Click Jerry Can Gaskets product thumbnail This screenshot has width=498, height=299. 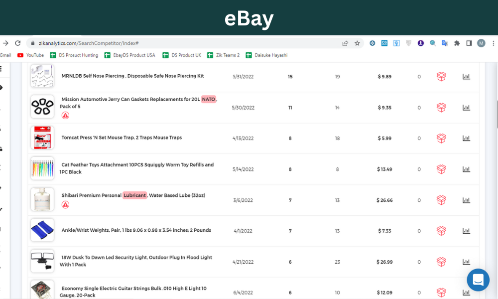click(42, 107)
